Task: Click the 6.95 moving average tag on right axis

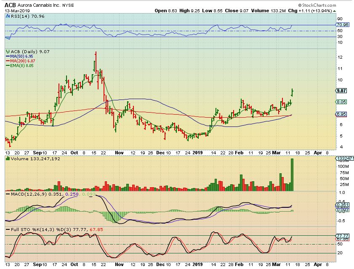Action: pos(341,114)
